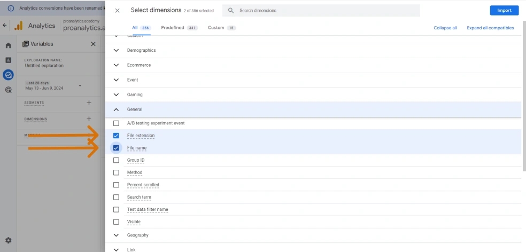Click the proanalytics.academy property name
This screenshot has height=252, width=526.
[x=84, y=28]
